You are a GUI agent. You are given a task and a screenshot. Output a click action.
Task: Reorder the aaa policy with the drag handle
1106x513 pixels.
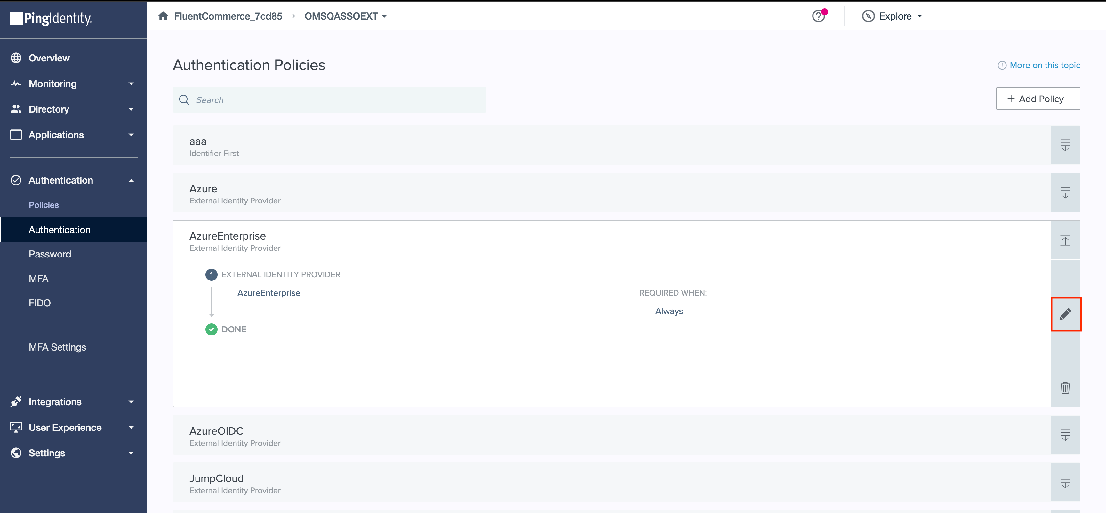[x=1065, y=145]
